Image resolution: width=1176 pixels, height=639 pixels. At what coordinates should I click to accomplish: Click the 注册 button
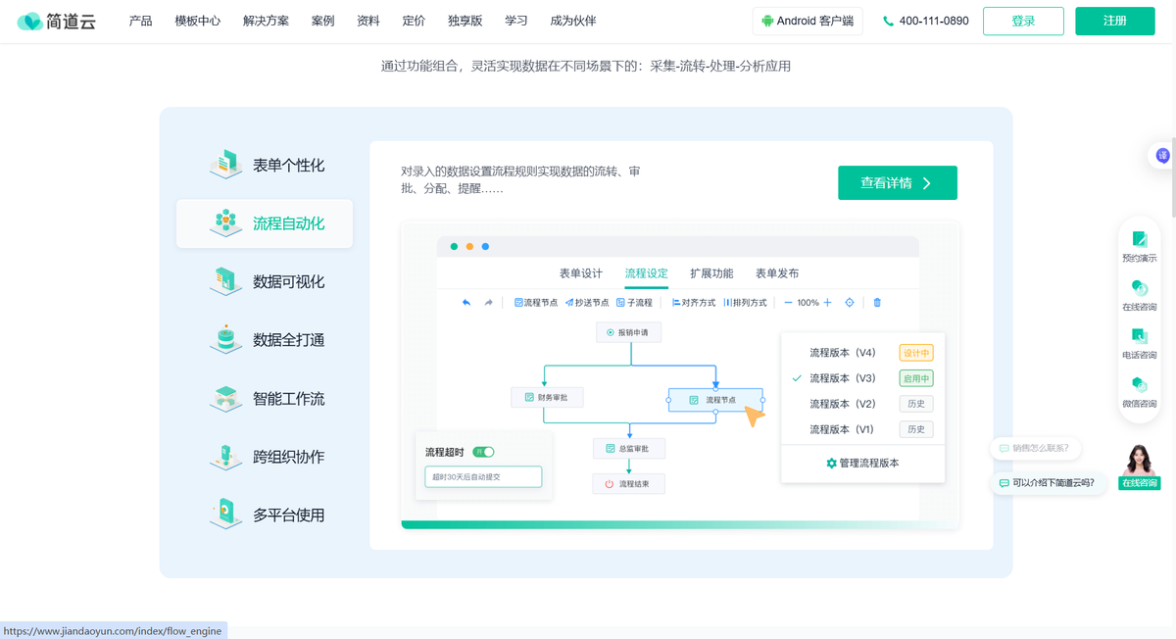click(x=1115, y=21)
